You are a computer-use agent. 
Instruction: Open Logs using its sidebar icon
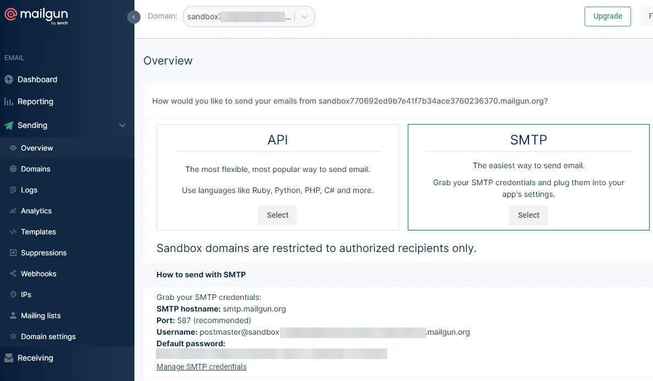[x=12, y=190]
